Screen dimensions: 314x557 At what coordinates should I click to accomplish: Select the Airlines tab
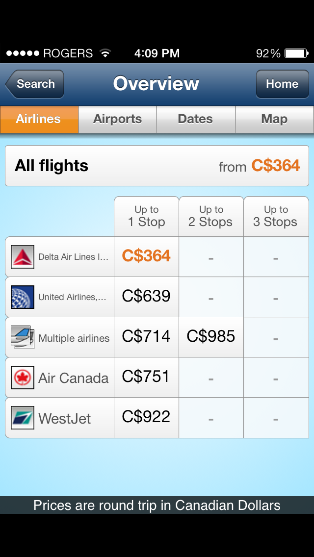pos(39,119)
